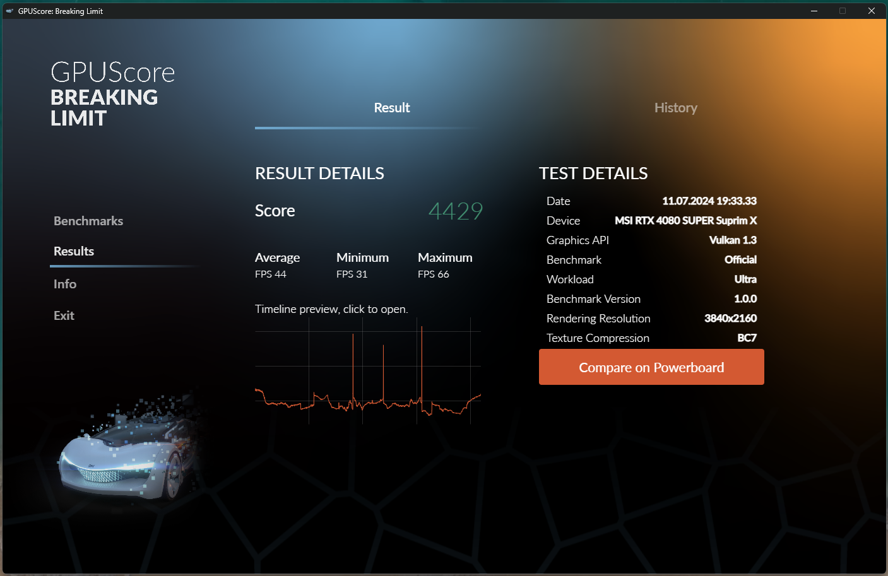The width and height of the screenshot is (888, 576).
Task: Close the GPUScore window
Action: point(872,11)
